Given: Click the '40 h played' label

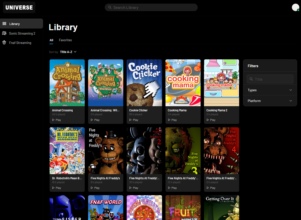Looking at the screenshot, I should click(x=58, y=114).
